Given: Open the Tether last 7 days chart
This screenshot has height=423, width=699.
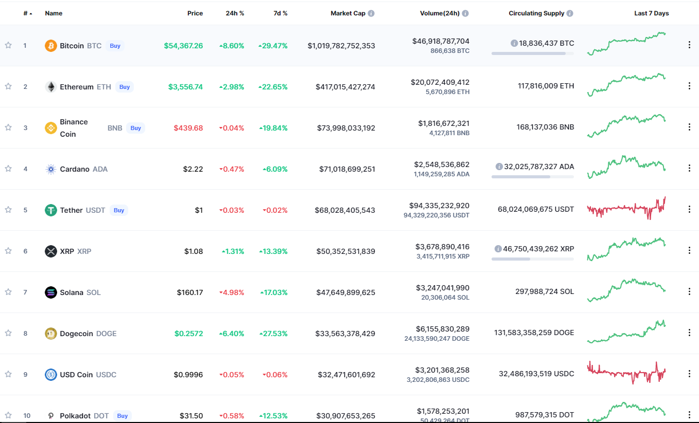Looking at the screenshot, I should [626, 208].
